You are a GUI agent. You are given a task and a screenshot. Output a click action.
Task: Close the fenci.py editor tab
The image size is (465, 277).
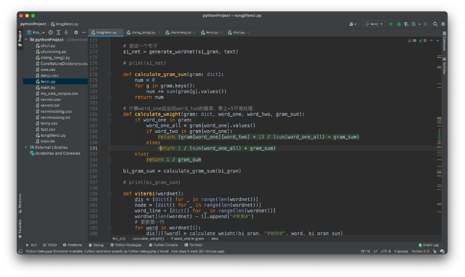221,32
